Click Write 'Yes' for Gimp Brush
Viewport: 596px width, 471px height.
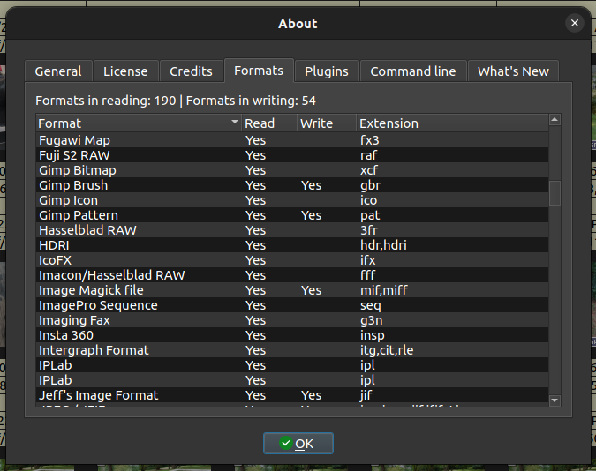tap(311, 185)
